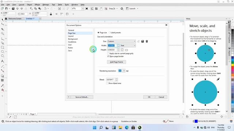Open the units dropdown showing feet
Screen dimensions: 234x131
[128, 45]
